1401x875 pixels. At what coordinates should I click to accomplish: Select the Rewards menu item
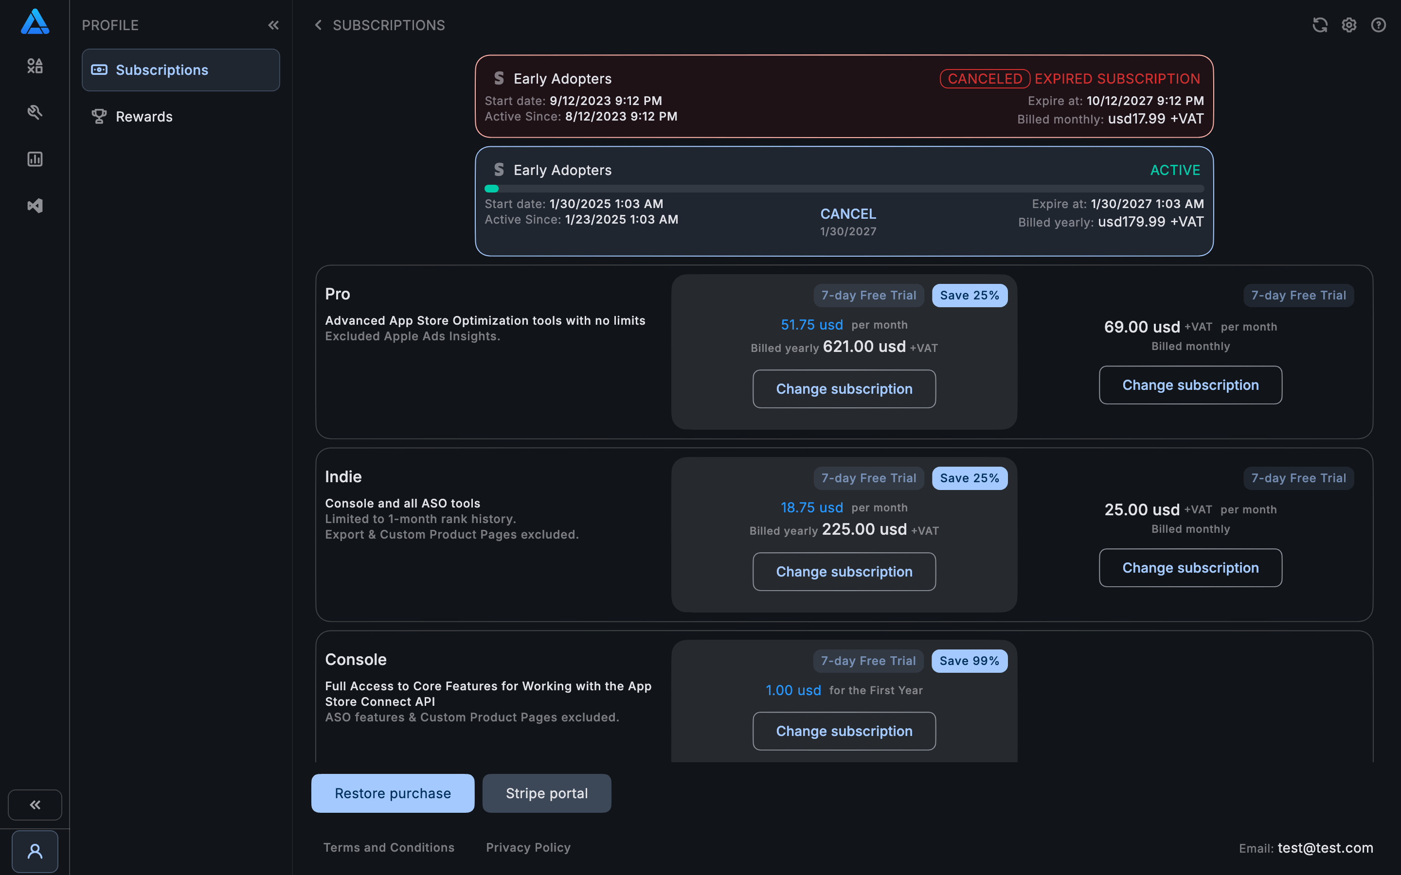[144, 117]
